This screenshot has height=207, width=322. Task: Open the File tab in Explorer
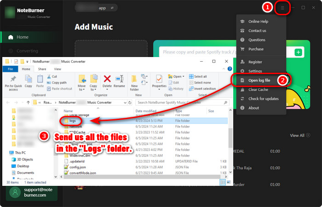pyautogui.click(x=10, y=69)
